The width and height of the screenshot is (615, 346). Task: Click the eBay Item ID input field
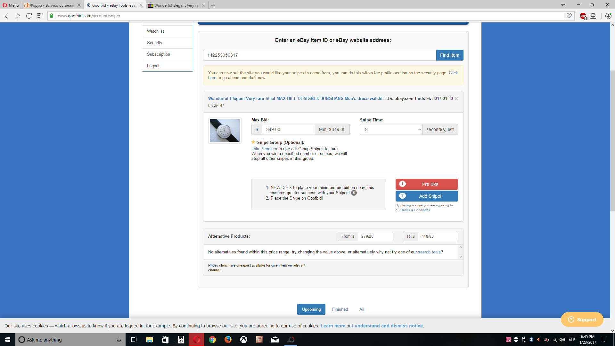(319, 55)
